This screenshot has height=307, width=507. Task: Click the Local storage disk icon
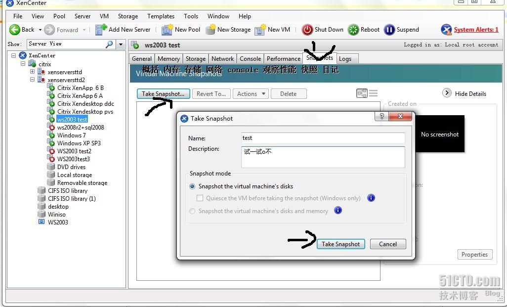[51, 175]
